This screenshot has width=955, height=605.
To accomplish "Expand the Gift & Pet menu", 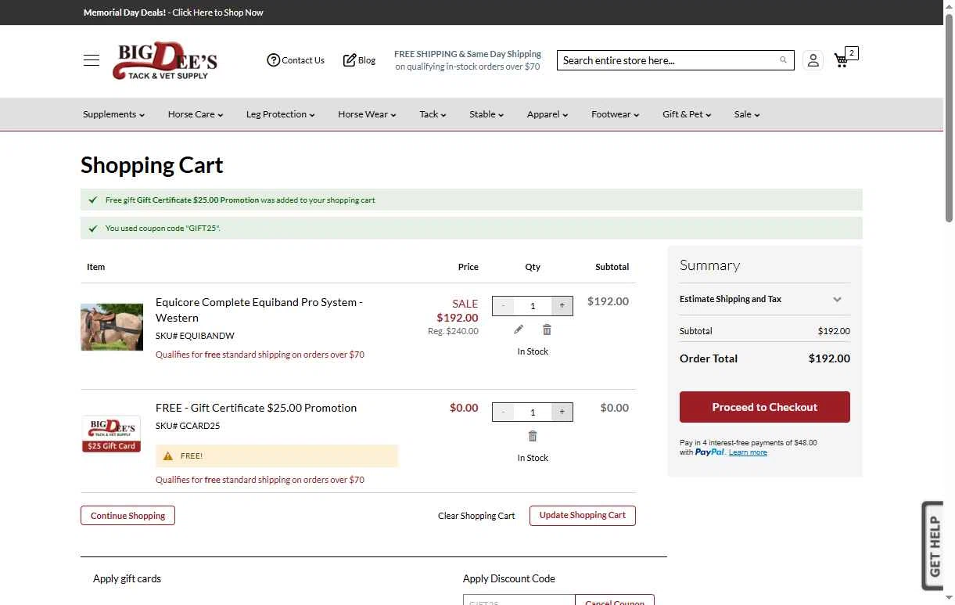I will 687,114.
